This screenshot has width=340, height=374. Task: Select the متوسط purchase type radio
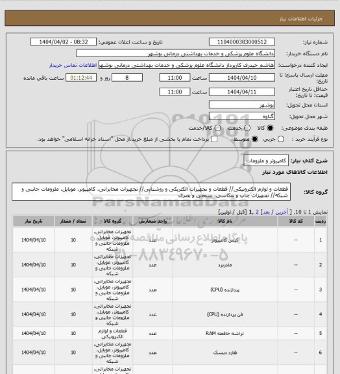tap(254, 139)
